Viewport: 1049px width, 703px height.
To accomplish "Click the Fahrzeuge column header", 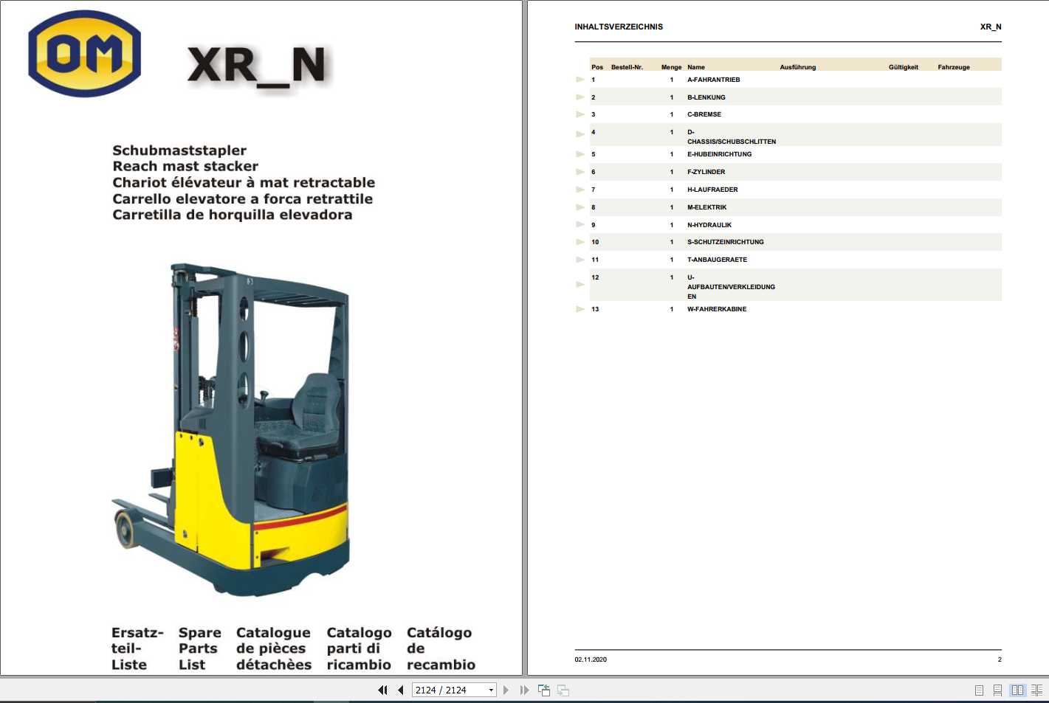I will point(954,67).
